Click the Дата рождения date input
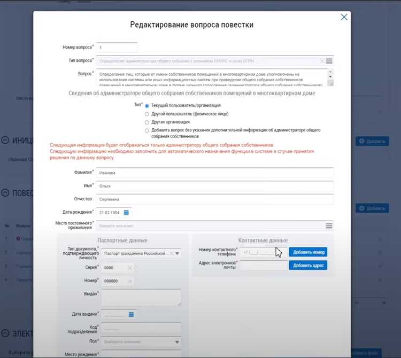Screen dimensions: 401x358 point(110,213)
